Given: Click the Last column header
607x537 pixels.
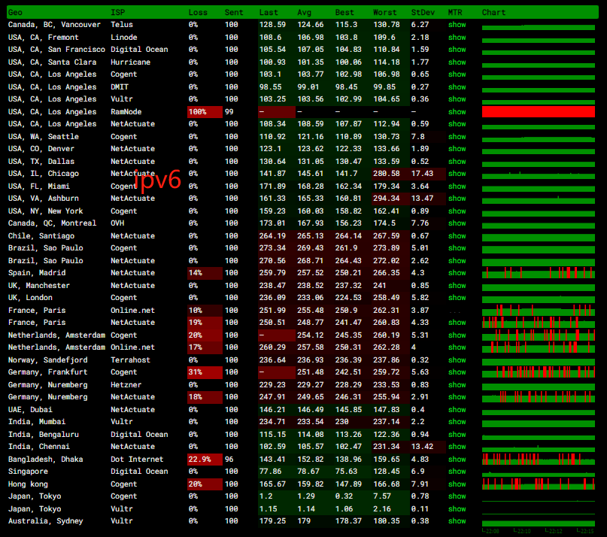Looking at the screenshot, I should pyautogui.click(x=269, y=12).
